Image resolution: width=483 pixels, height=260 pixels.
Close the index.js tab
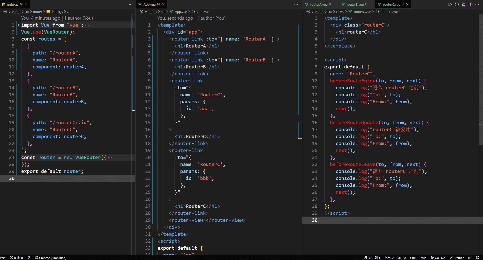point(26,4)
